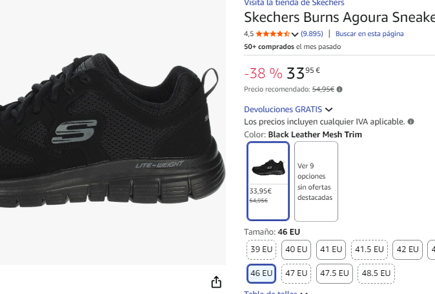Select size 48.5 EU

click(x=376, y=273)
